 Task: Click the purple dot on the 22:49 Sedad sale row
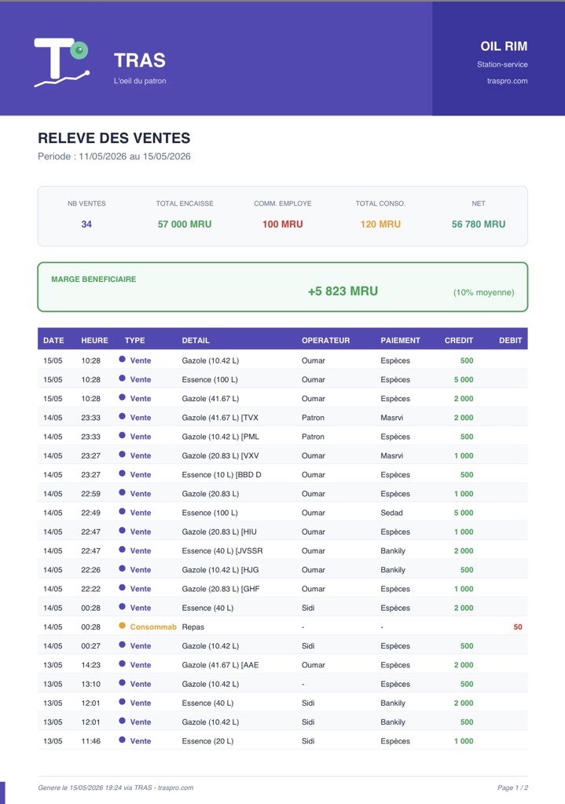click(122, 512)
